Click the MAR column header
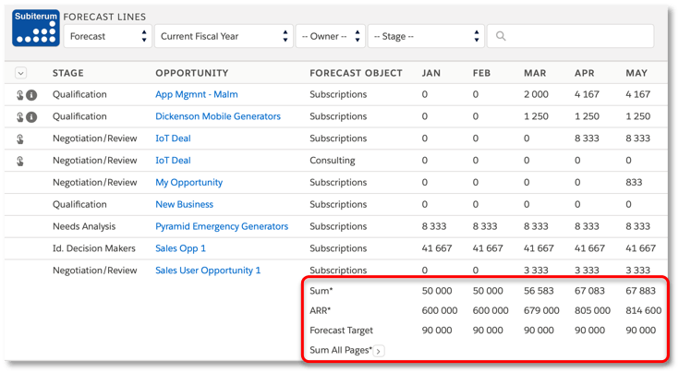 pyautogui.click(x=535, y=73)
